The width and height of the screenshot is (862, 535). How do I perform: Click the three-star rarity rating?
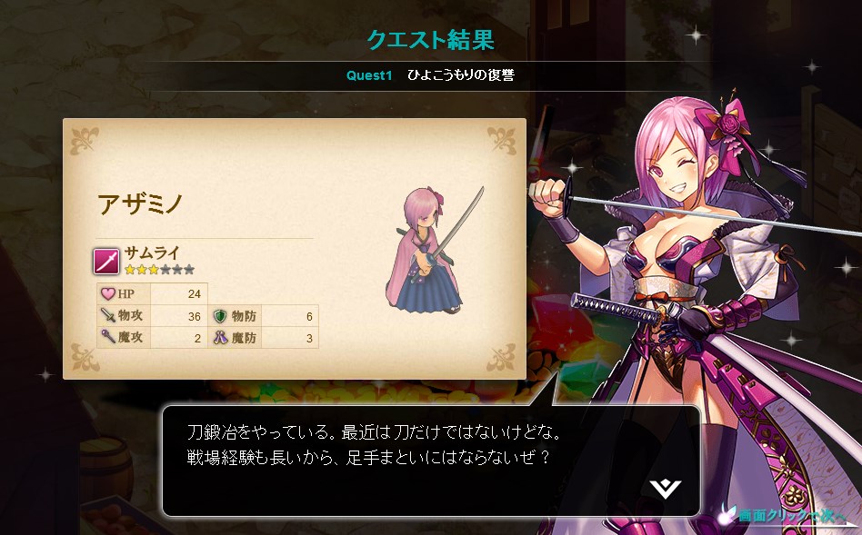(x=159, y=270)
